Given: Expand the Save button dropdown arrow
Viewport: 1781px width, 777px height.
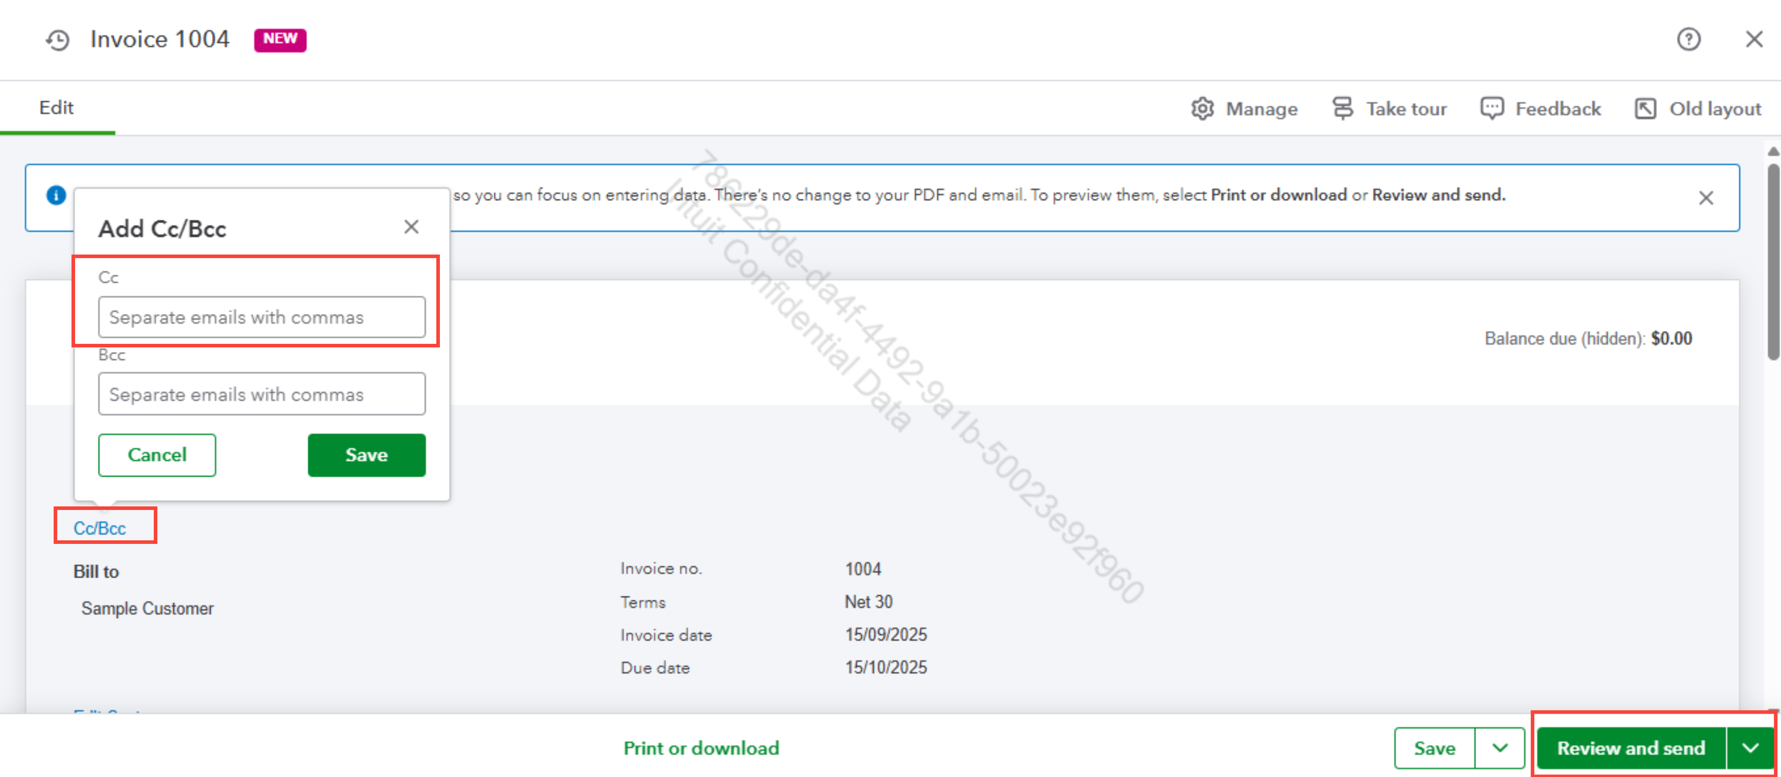Looking at the screenshot, I should tap(1500, 748).
